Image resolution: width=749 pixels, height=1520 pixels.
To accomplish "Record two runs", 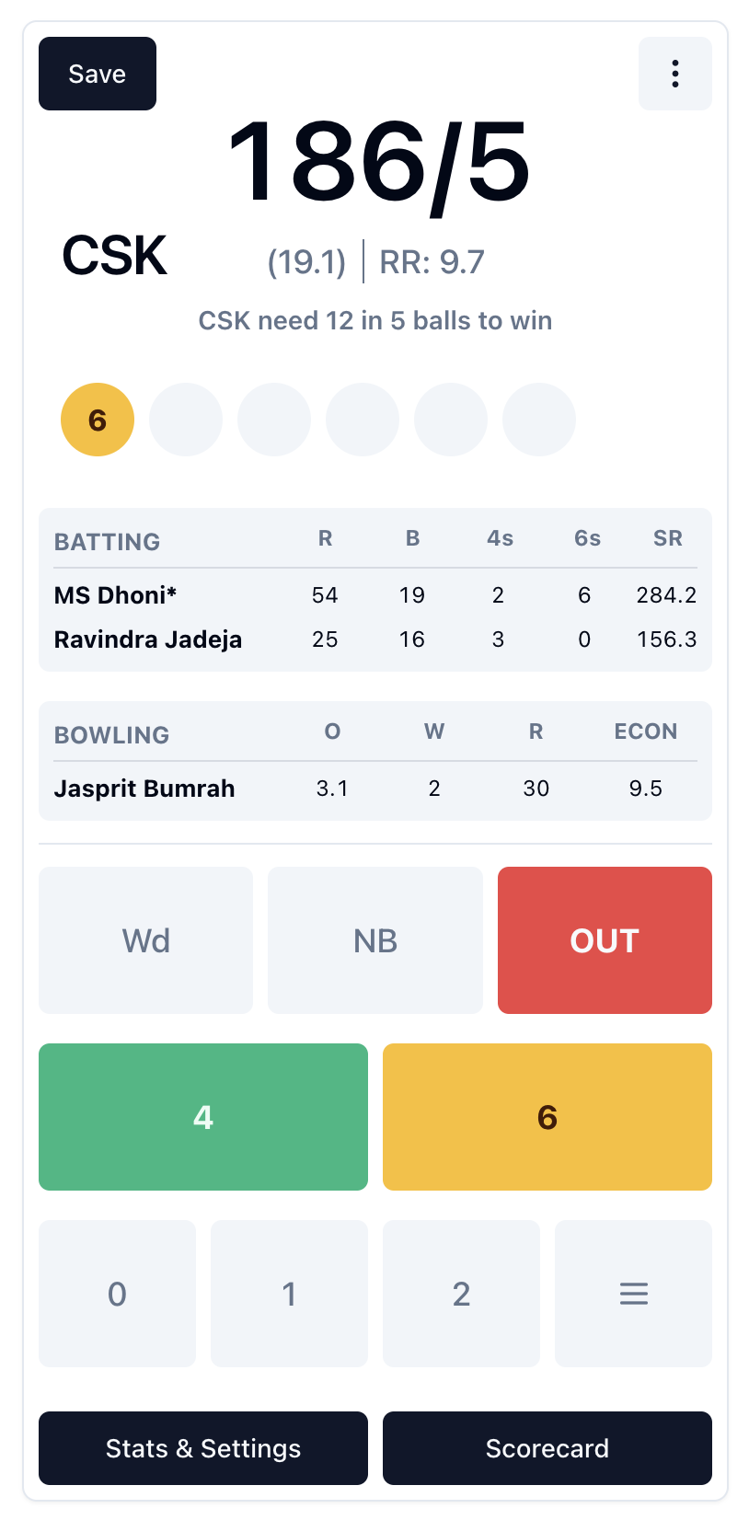I will click(461, 1294).
